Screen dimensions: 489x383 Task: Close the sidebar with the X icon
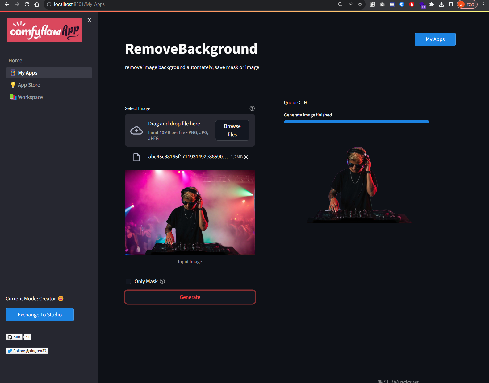click(x=90, y=20)
